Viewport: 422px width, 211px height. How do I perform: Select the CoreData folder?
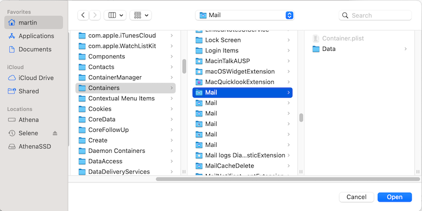click(x=126, y=119)
